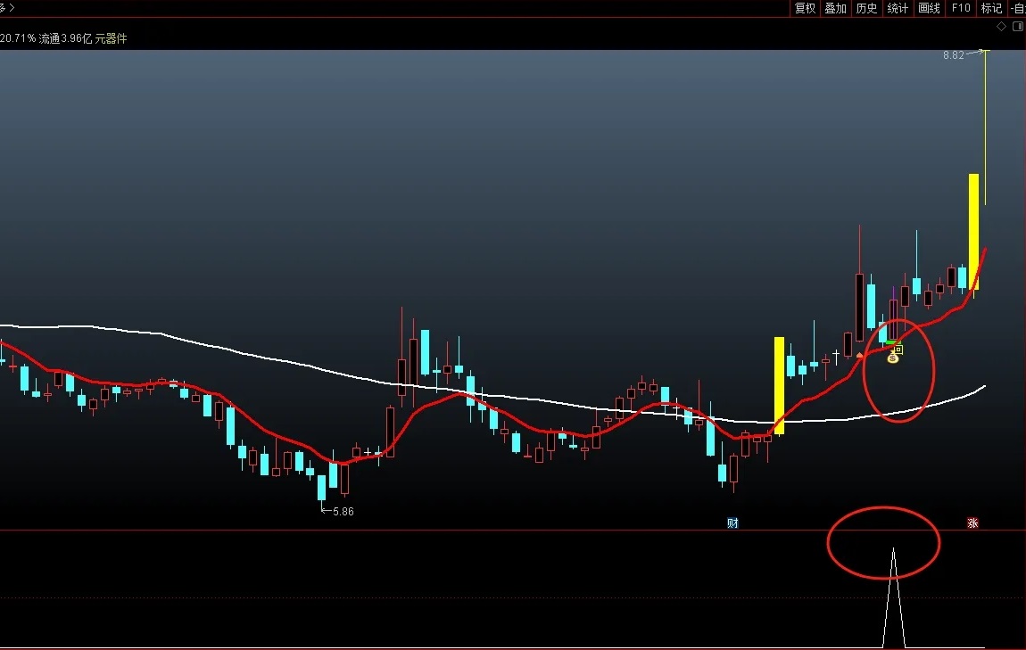The width and height of the screenshot is (1026, 650).
Task: Select the 历史 history button
Action: (866, 8)
